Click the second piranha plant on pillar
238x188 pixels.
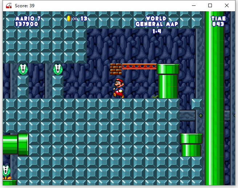pyautogui.click(x=58, y=70)
